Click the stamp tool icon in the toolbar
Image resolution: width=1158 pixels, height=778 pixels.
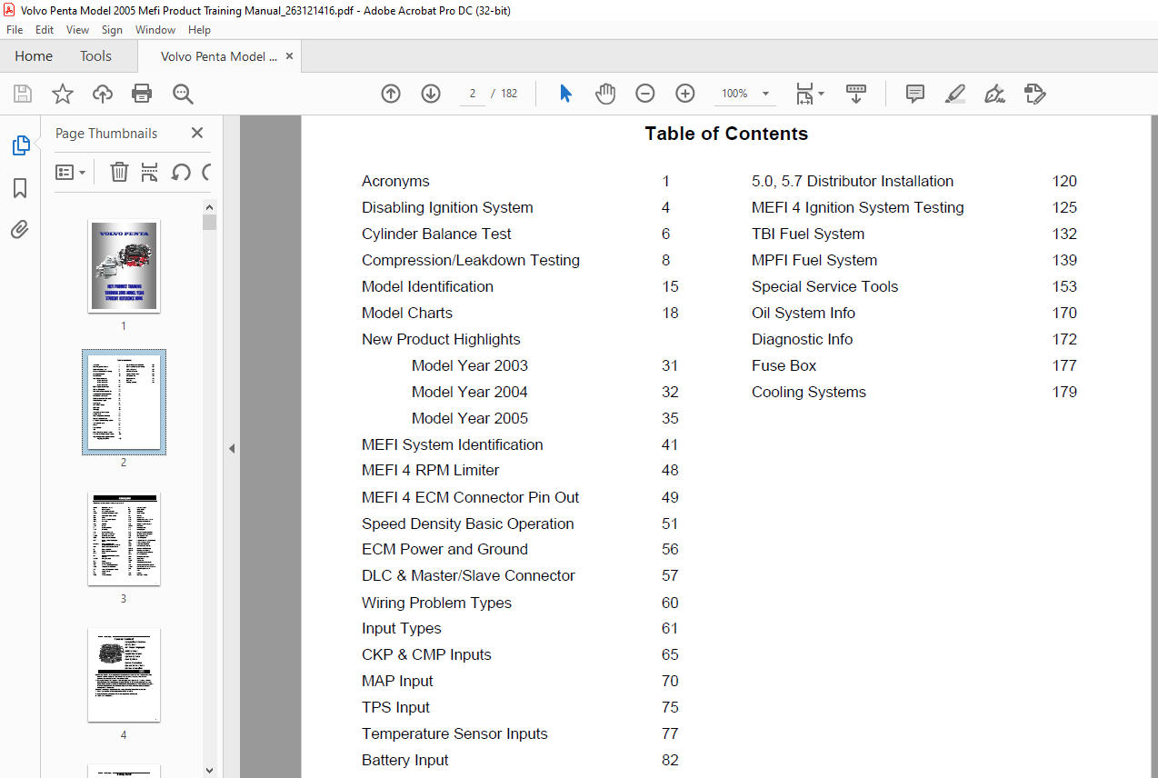1034,94
